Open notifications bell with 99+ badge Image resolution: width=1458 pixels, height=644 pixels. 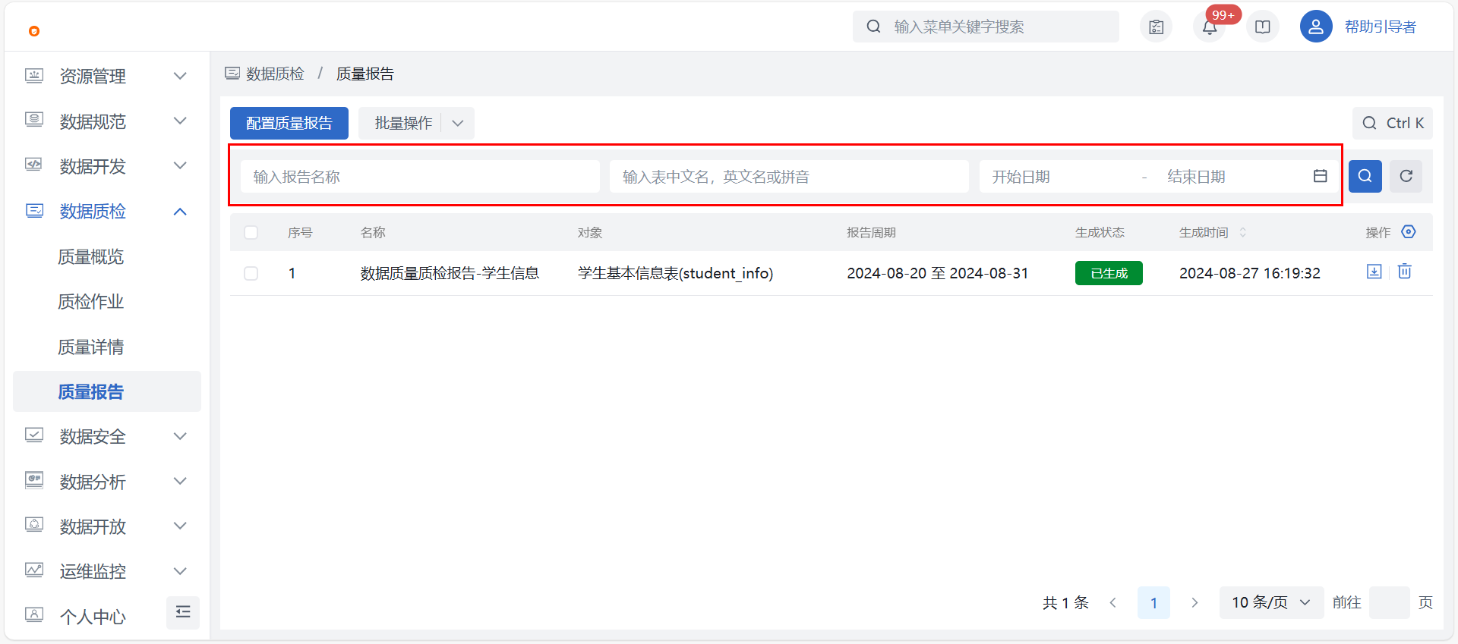1209,27
